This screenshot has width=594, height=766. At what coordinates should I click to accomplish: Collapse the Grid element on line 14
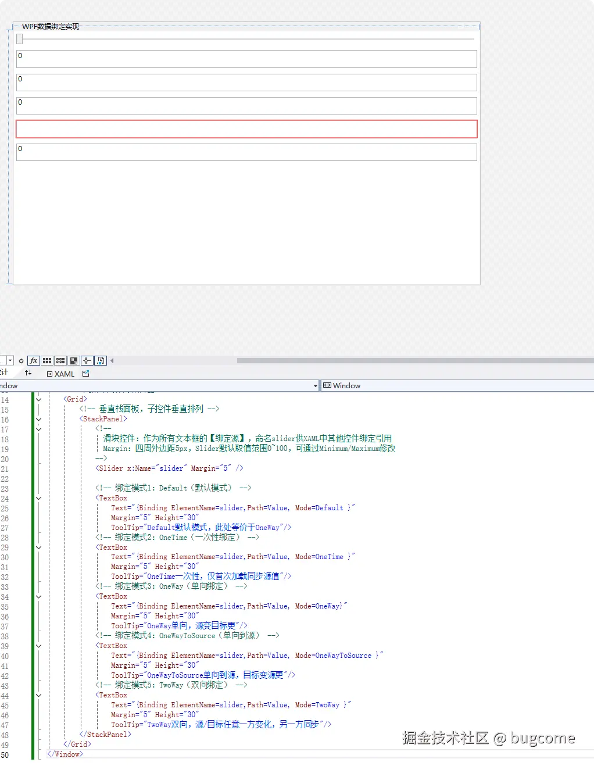(x=39, y=399)
